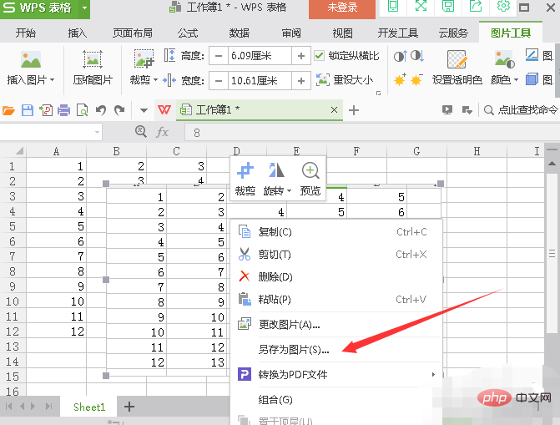Expand Convert to PDF file submenu

tap(433, 375)
